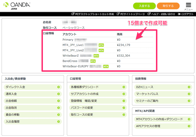
Task: Click MT4 badge next to WhiteBearZ
Action: click(96, 56)
